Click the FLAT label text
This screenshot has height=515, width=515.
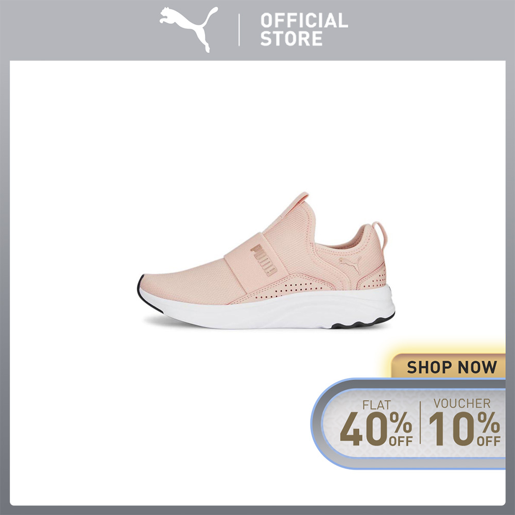[x=377, y=405]
